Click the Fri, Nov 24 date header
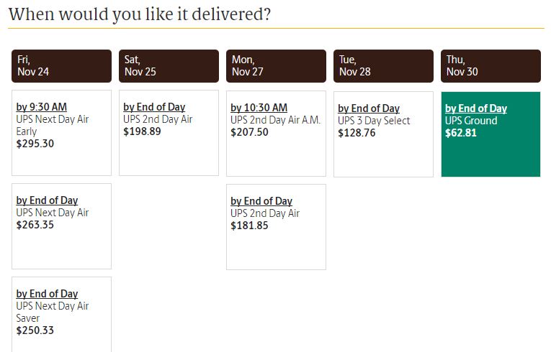The width and height of the screenshot is (551, 352). pyautogui.click(x=61, y=66)
